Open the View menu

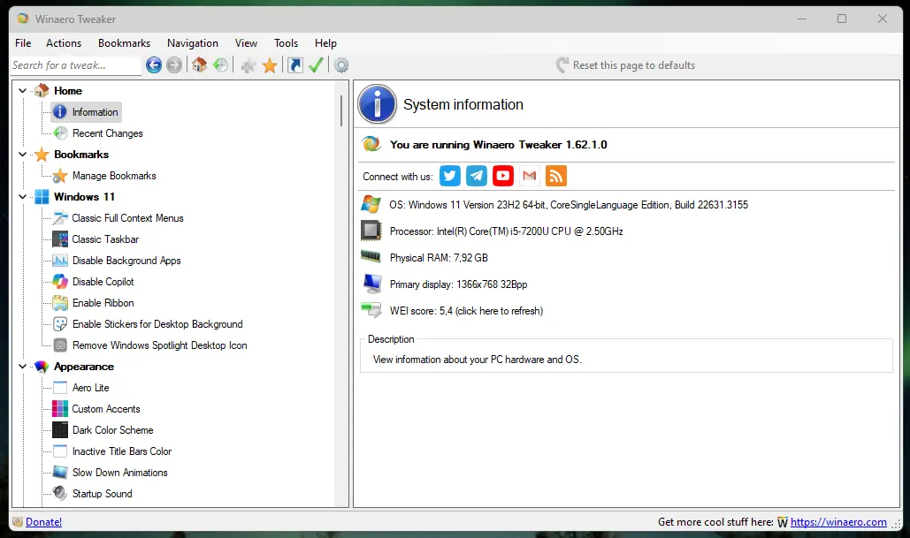pyautogui.click(x=246, y=43)
